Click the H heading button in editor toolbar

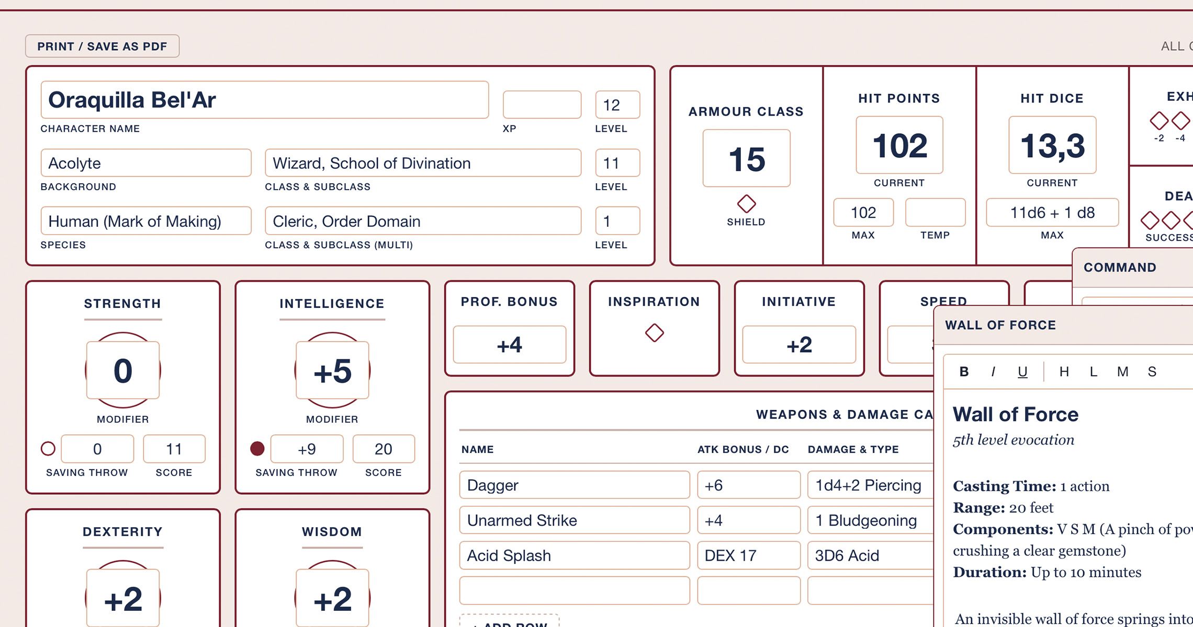1064,371
